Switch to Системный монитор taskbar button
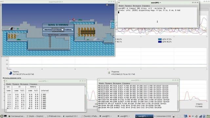The image size is (210, 118). click(x=17, y=116)
